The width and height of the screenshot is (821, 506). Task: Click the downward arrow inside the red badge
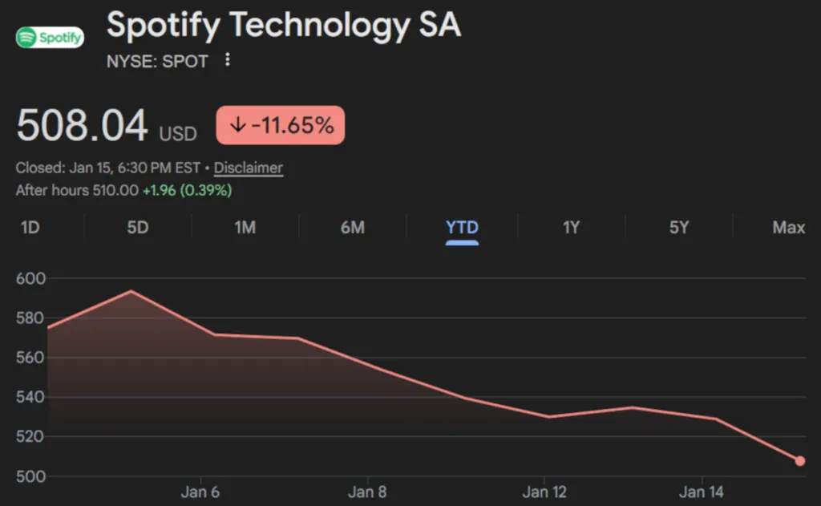[x=237, y=125]
